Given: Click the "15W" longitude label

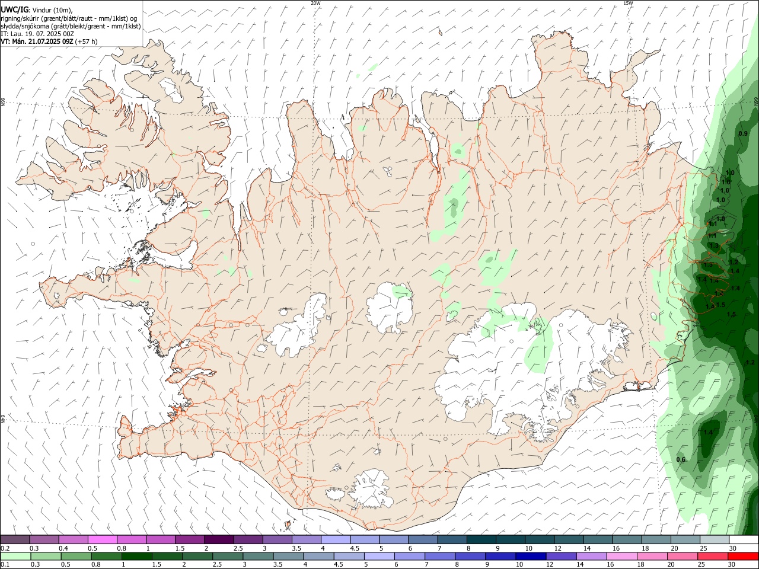Looking at the screenshot, I should click(x=628, y=3).
